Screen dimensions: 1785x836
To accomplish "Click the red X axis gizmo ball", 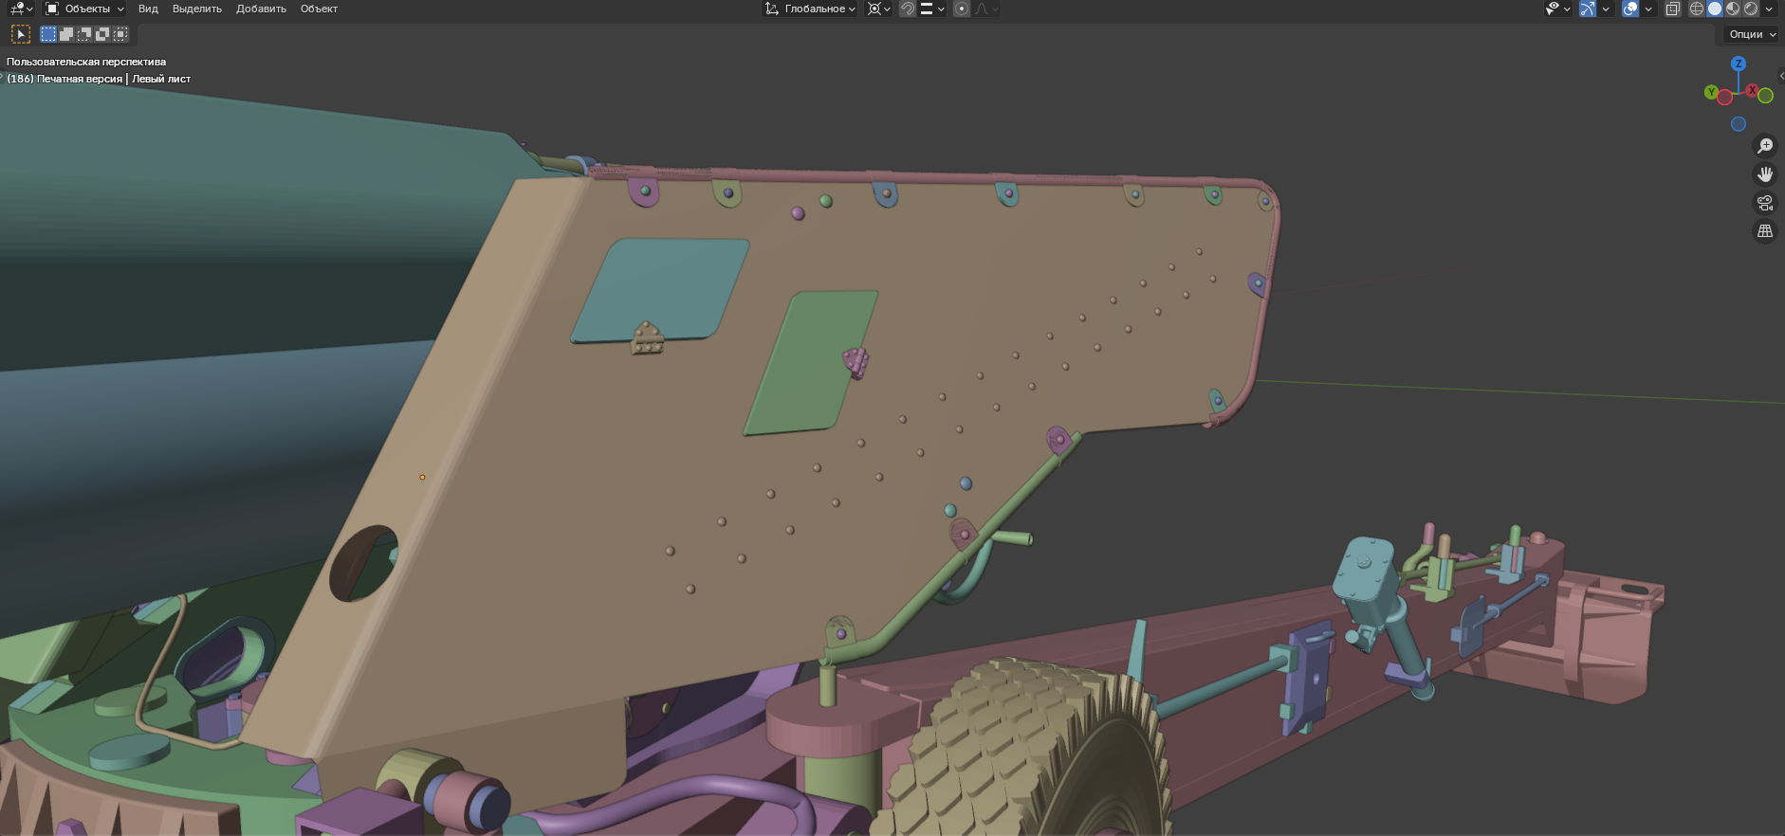I will pos(1752,91).
